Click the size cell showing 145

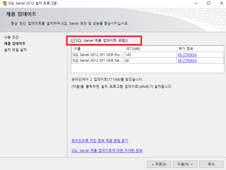click(x=150, y=55)
